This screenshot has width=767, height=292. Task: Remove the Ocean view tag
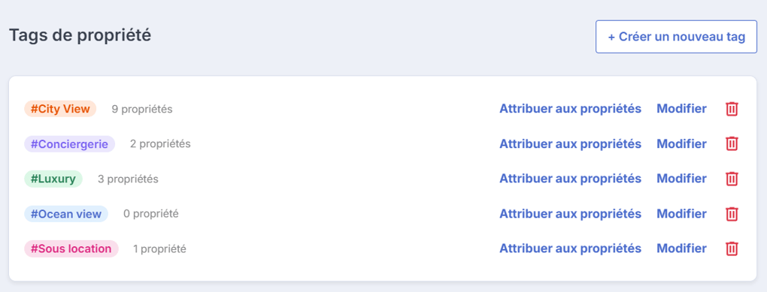point(732,214)
